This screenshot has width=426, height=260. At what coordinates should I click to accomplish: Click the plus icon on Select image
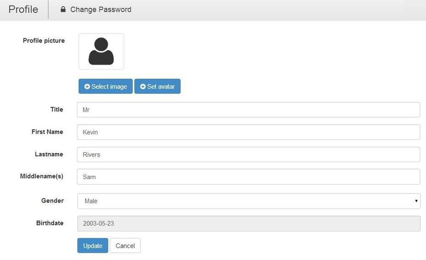(x=87, y=86)
